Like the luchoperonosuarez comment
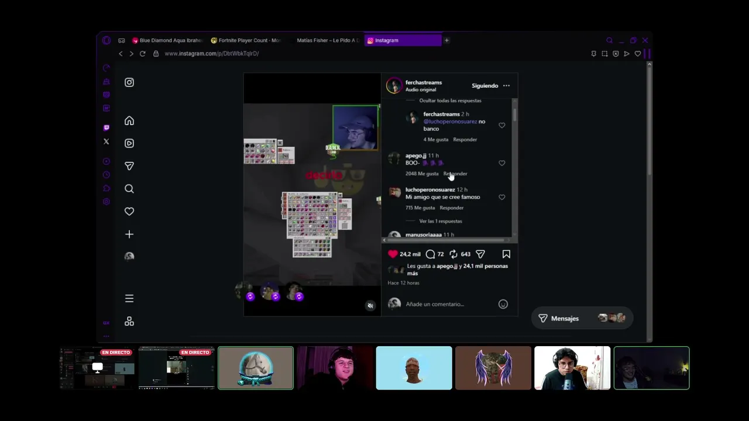Image resolution: width=749 pixels, height=421 pixels. (501, 197)
